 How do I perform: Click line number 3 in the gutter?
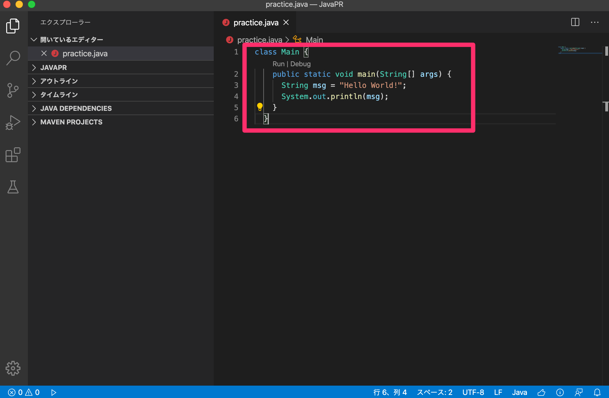tap(236, 85)
